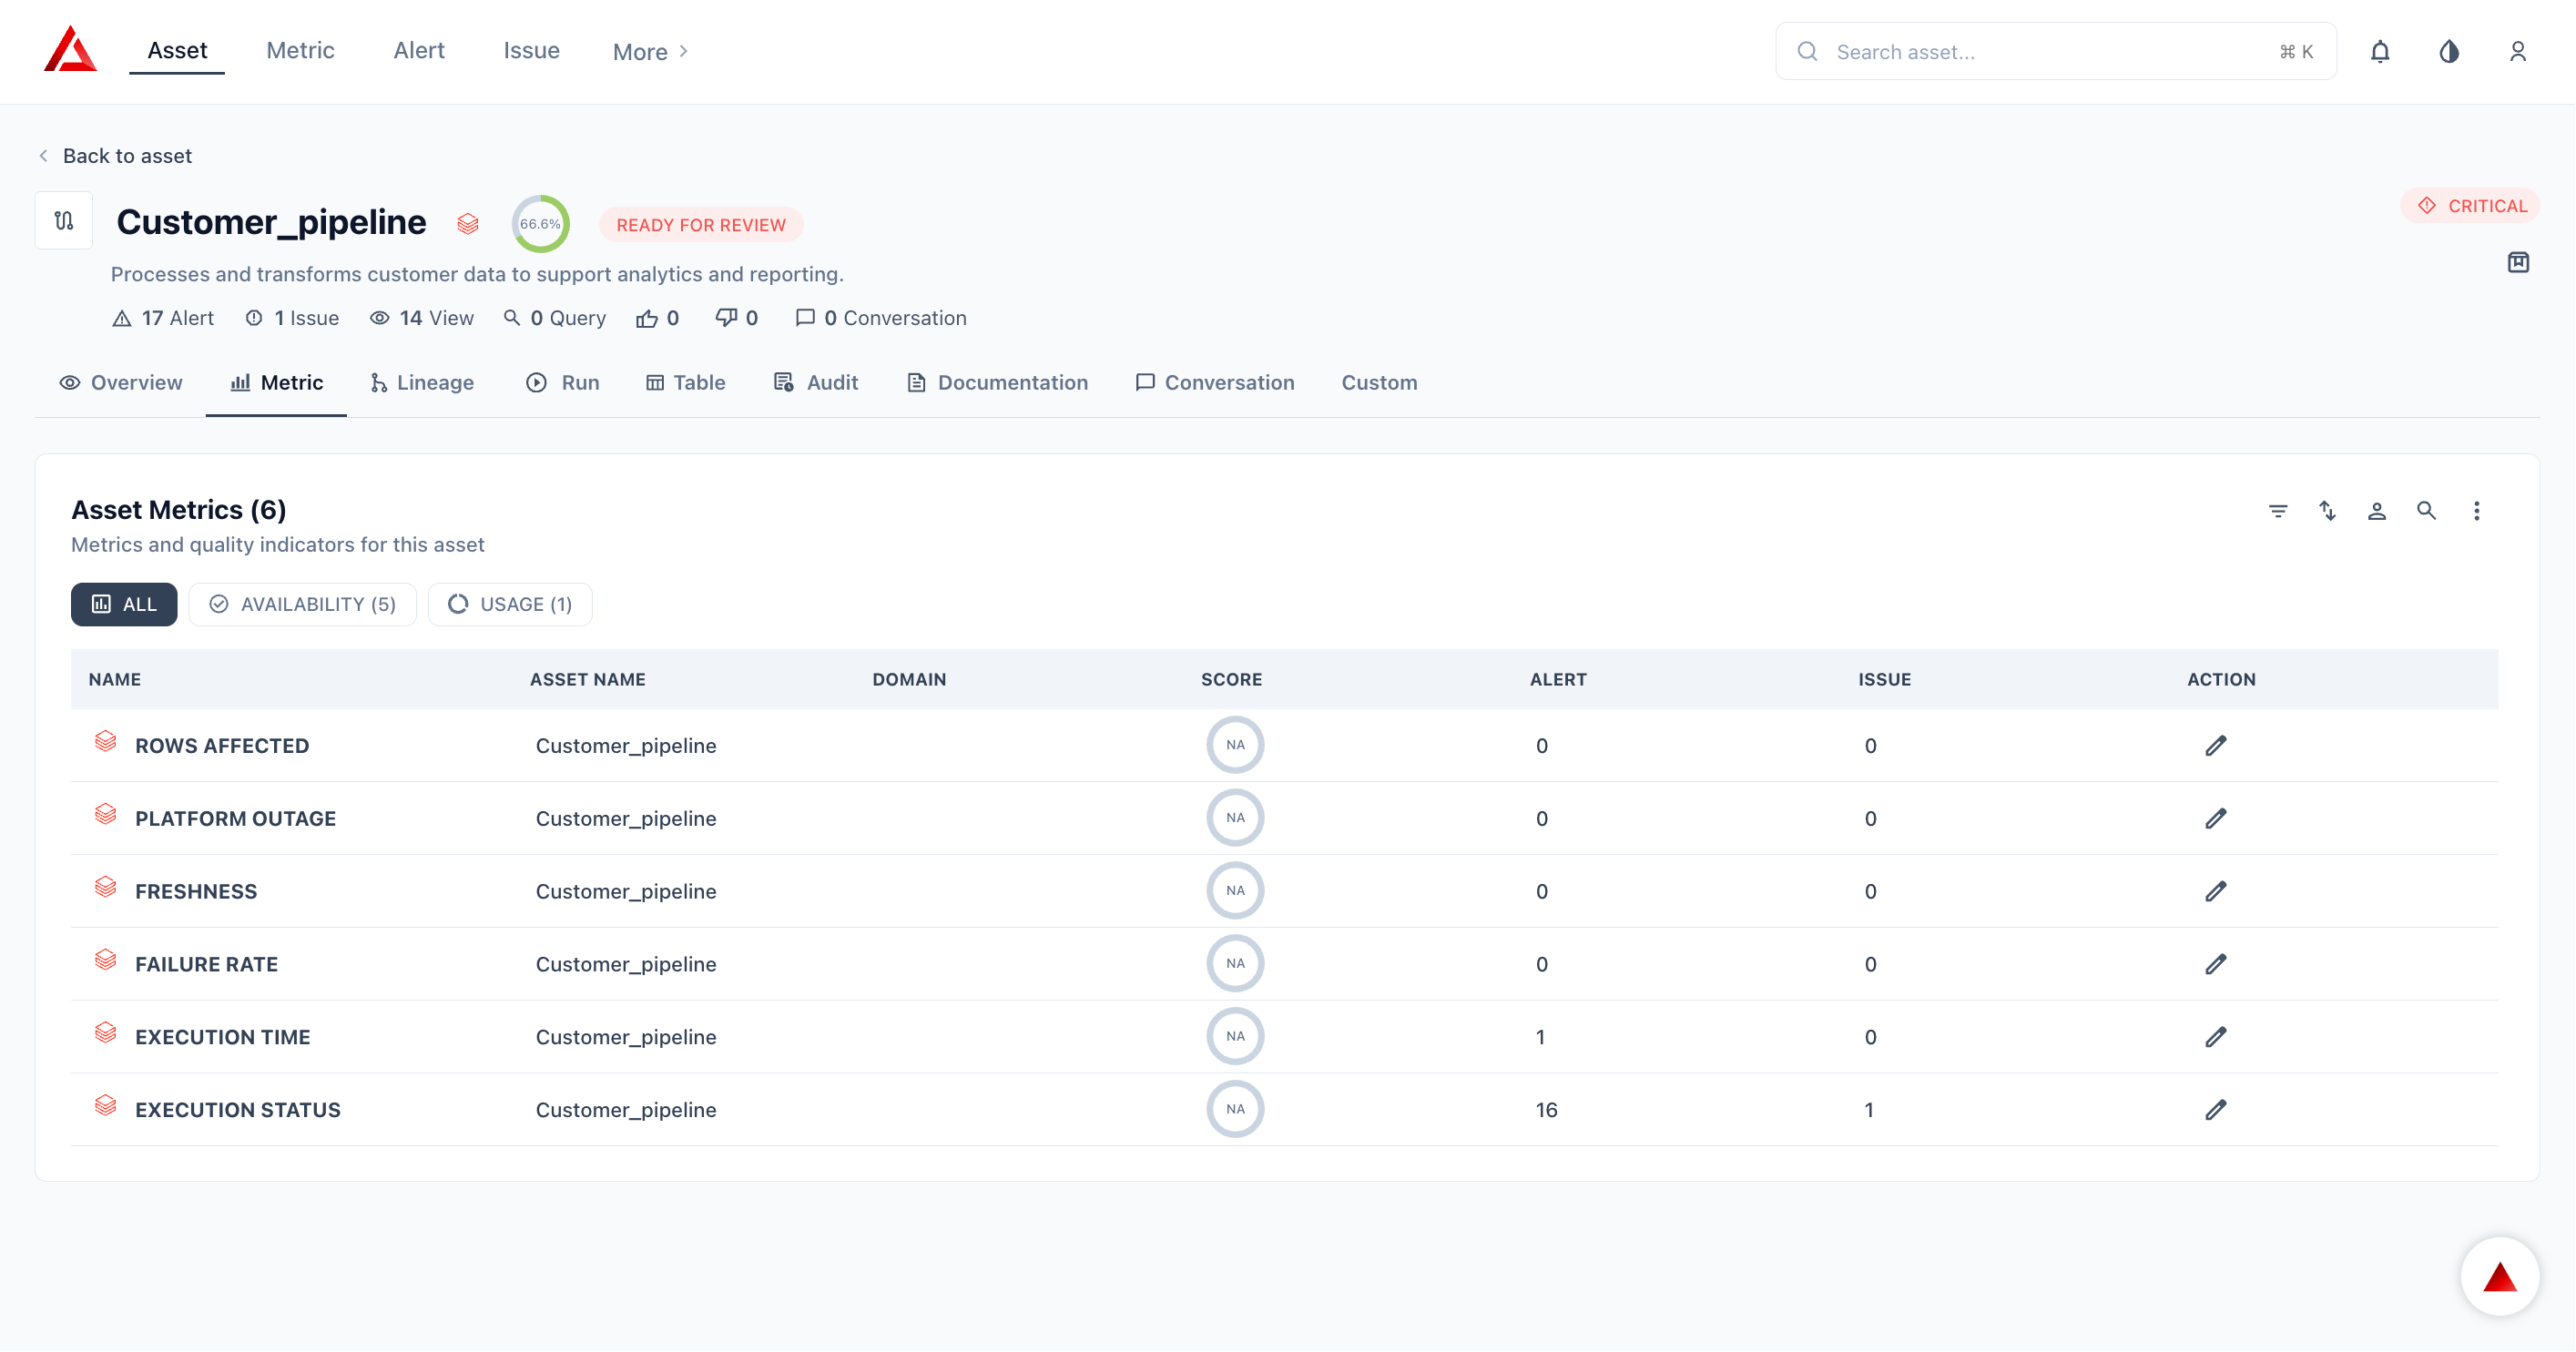Filter by AVAILABILITY (5)
This screenshot has width=2576, height=1352.
303,605
